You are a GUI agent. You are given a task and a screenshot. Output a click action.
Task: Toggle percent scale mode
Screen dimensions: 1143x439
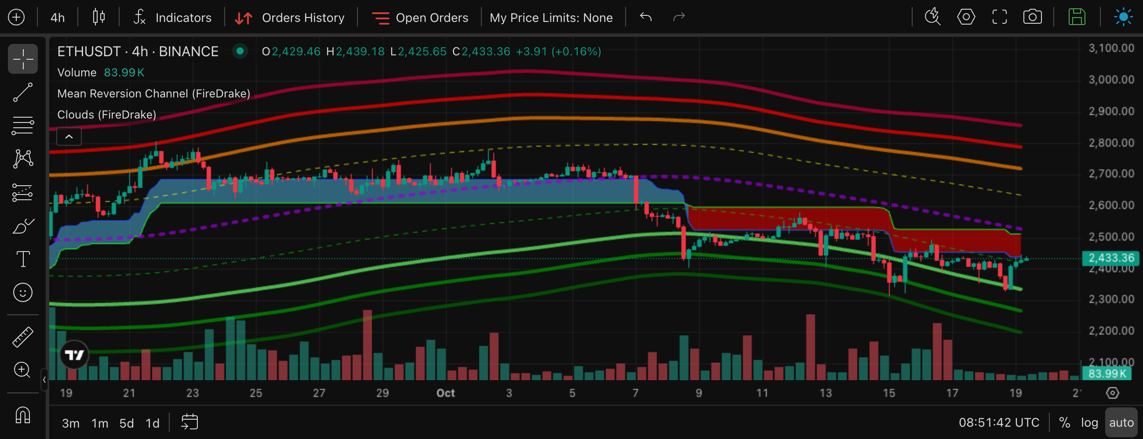[1064, 423]
